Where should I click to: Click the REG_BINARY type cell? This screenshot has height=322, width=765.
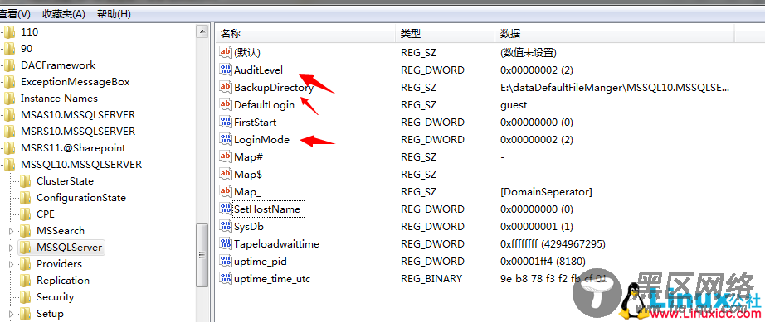tap(431, 279)
